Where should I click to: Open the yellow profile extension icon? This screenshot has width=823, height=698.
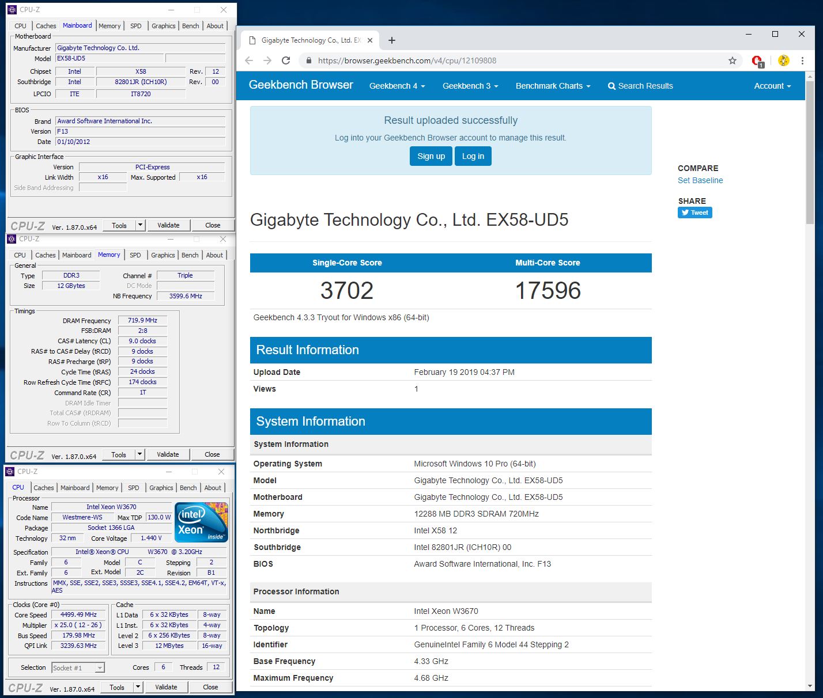coord(784,60)
